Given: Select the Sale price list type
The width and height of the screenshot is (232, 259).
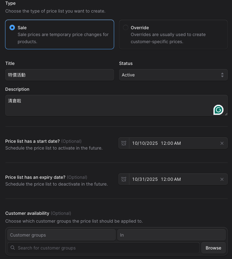Looking at the screenshot, I should click(x=13, y=28).
